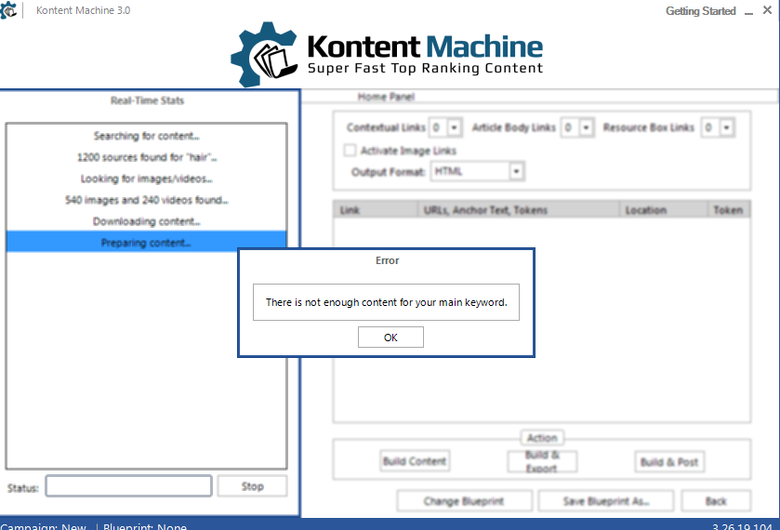The height and width of the screenshot is (530, 780).
Task: Expand the Output Format HTML dropdown
Action: [516, 171]
